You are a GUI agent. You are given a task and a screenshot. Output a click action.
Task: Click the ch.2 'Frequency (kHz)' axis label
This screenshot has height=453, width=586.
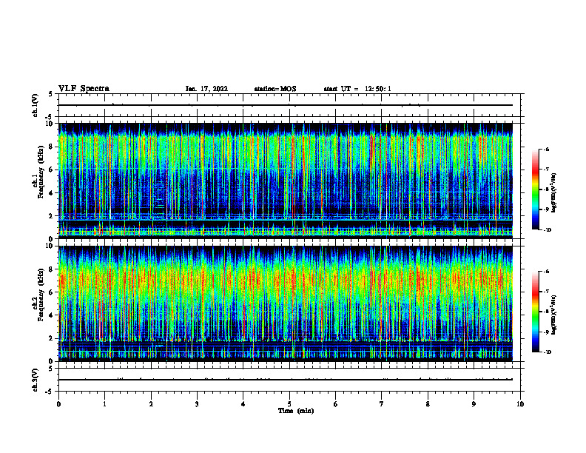click(41, 295)
